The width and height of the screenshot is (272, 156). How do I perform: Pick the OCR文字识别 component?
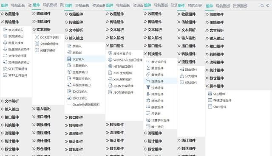(47, 37)
